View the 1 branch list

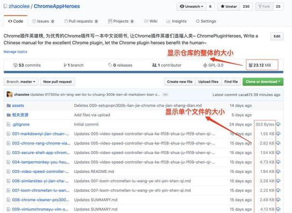pos(74,65)
